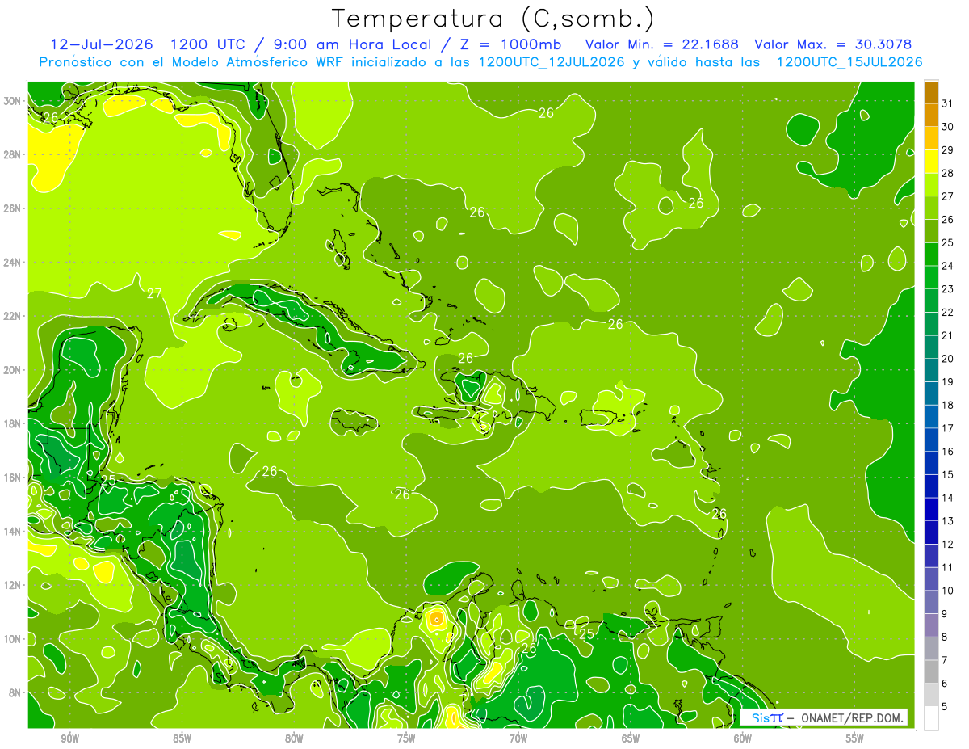The width and height of the screenshot is (969, 749).
Task: Click the yellow legend band between 28 and 29
Action: point(931,161)
